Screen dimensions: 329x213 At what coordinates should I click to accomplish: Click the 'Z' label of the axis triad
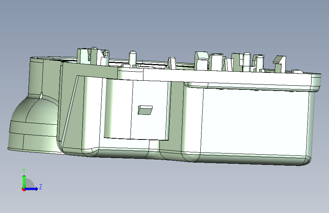click(41, 186)
